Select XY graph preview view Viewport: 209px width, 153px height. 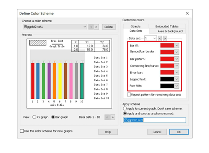(x=34, y=117)
